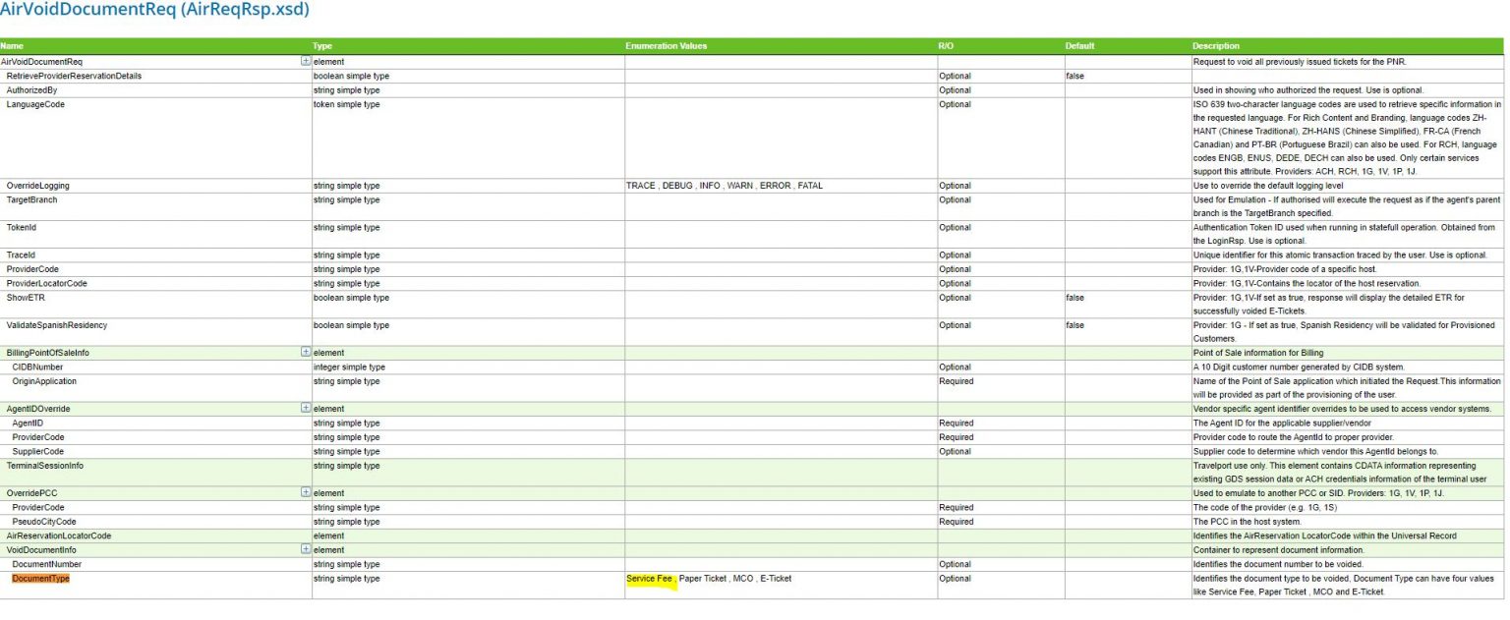The image size is (1510, 620).
Task: Click the yellow highlighted Service Fee value
Action: 650,579
